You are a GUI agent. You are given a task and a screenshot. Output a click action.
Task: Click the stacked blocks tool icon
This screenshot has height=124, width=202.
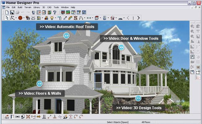(x=46, y=18)
